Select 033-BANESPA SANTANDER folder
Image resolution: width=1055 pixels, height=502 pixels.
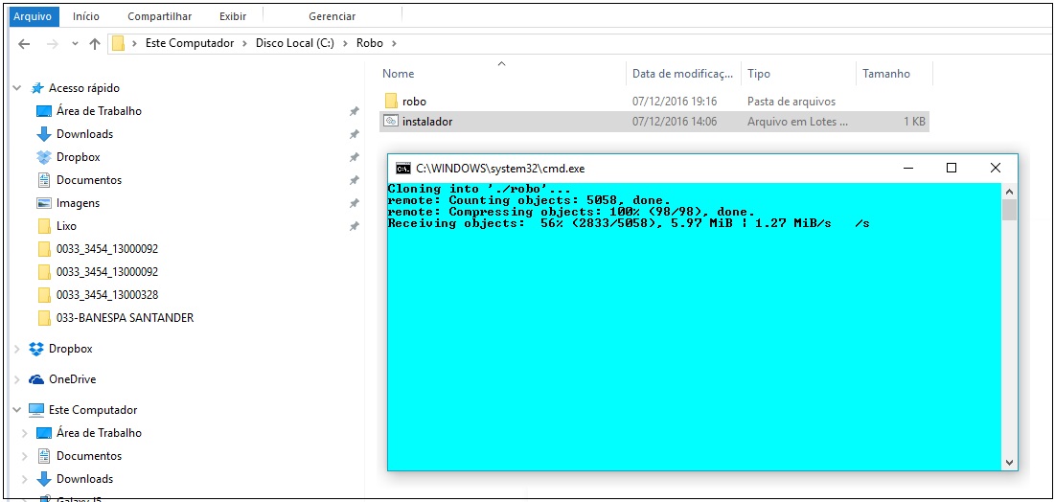tap(125, 318)
